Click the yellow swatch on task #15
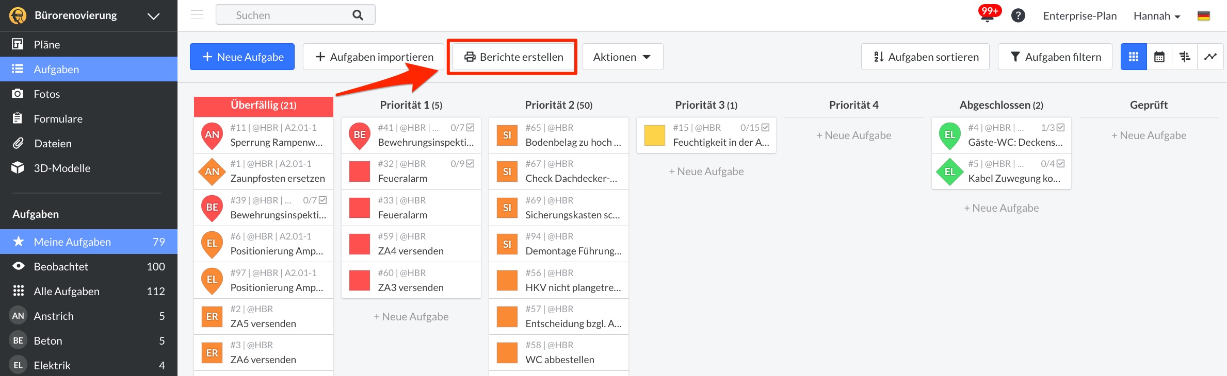Image resolution: width=1227 pixels, height=376 pixels. tap(654, 135)
